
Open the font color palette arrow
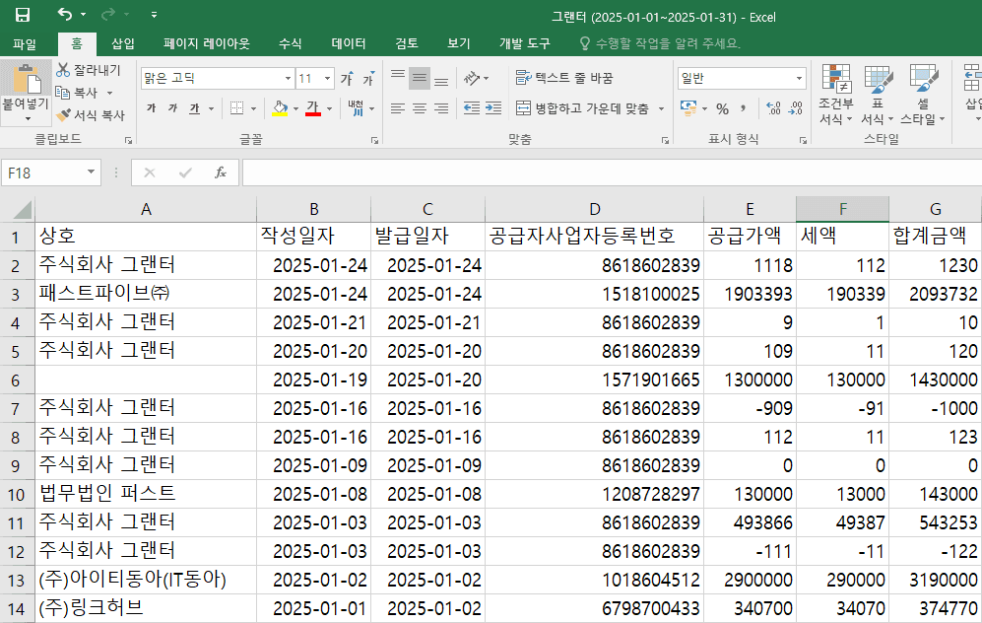329,109
